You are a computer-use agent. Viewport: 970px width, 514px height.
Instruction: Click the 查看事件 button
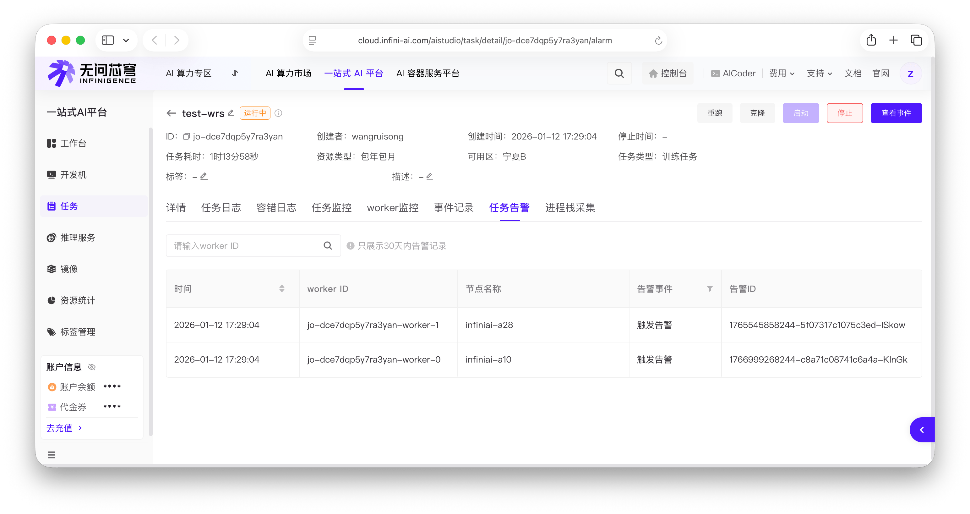tap(896, 112)
